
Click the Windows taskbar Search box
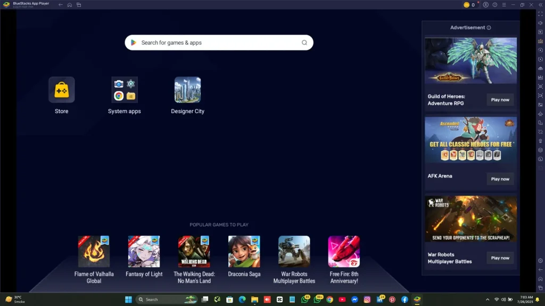click(167, 300)
